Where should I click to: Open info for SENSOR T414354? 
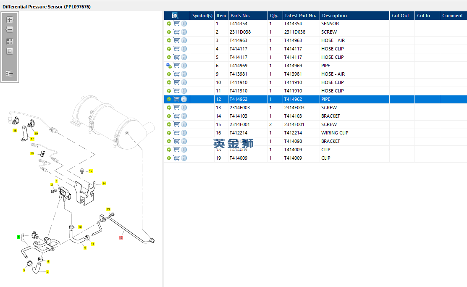tap(184, 24)
